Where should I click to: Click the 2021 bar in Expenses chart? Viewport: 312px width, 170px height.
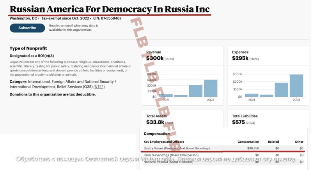click(252, 95)
